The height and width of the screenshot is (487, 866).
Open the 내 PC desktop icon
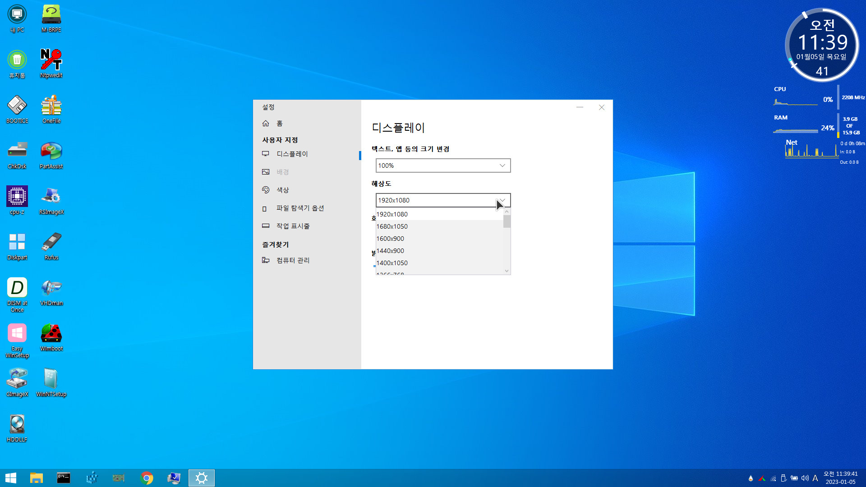[x=17, y=18]
